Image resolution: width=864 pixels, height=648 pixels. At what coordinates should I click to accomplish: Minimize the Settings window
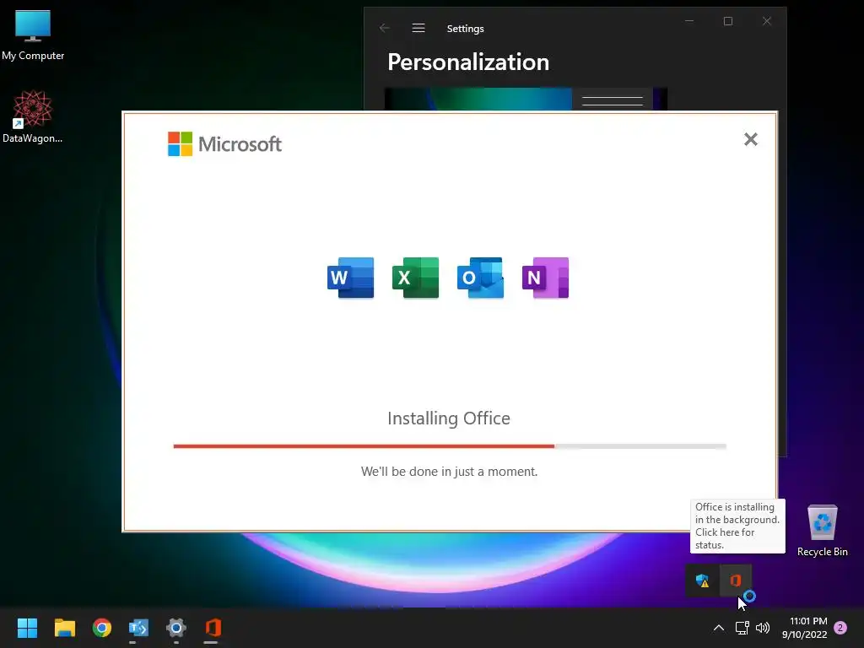pyautogui.click(x=689, y=21)
